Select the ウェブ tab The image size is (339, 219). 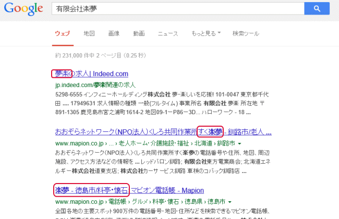63,33
